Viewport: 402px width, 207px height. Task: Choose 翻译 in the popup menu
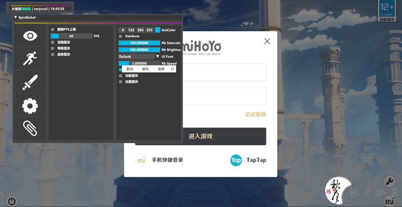(130, 69)
